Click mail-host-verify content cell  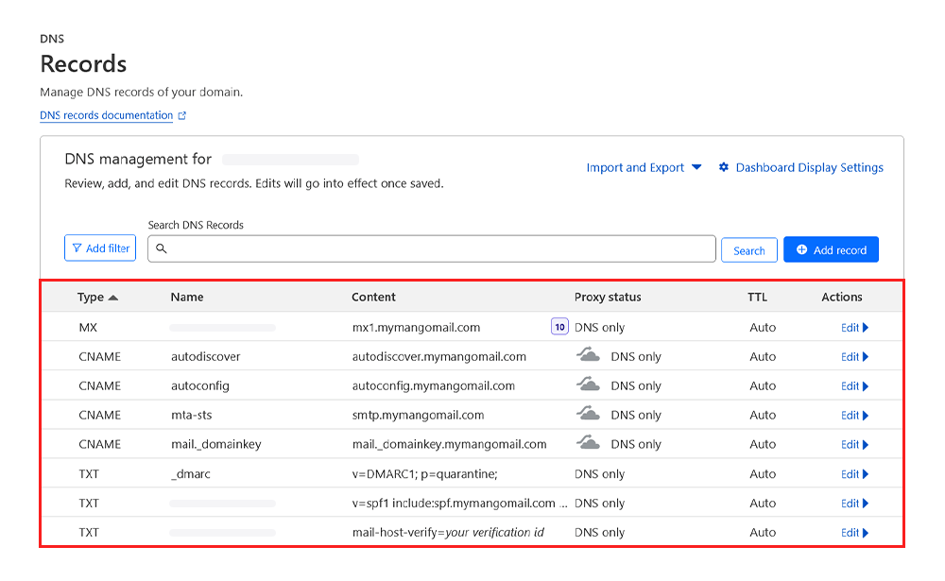pos(448,533)
